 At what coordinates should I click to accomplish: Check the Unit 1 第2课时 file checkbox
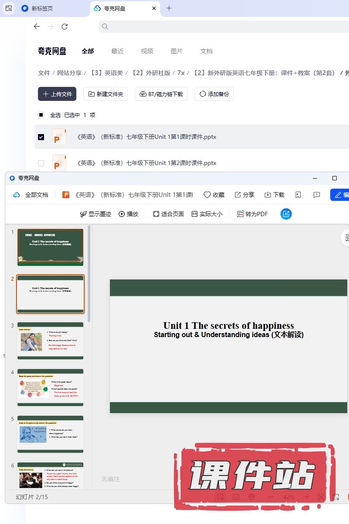pyautogui.click(x=41, y=163)
